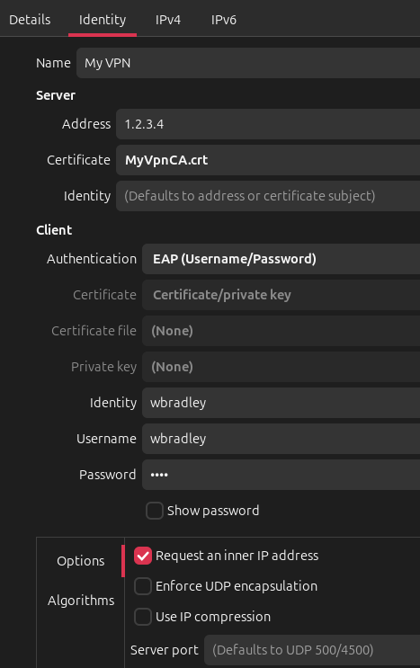
Task: Choose server certificate MyVpnCA.crt file button
Action: tap(268, 160)
